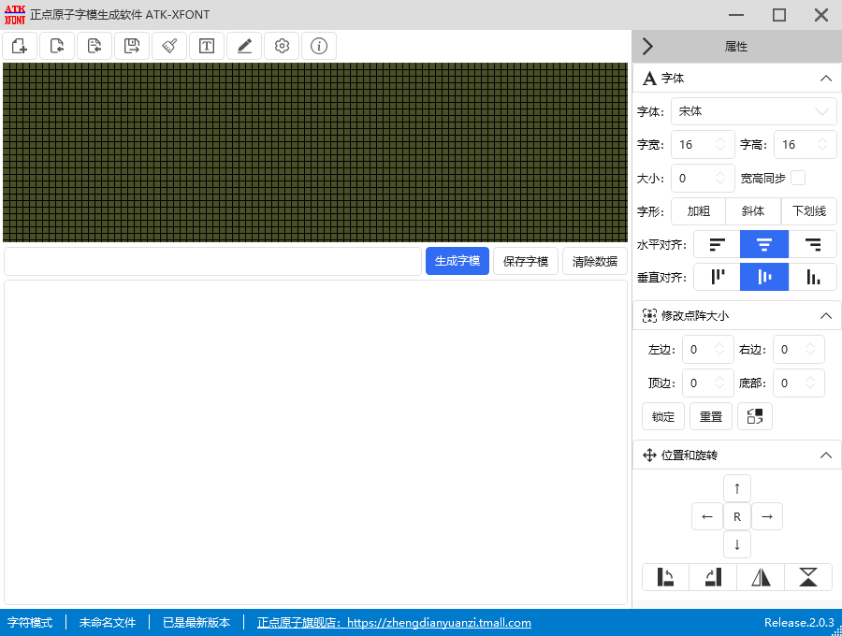Select the text T tool icon
This screenshot has width=842, height=636.
tap(207, 46)
